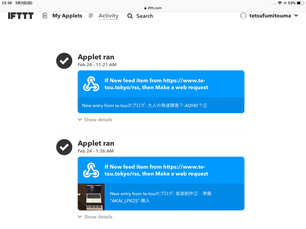Image resolution: width=306 pixels, height=229 pixels.
Task: Open the Search link
Action: click(x=145, y=16)
